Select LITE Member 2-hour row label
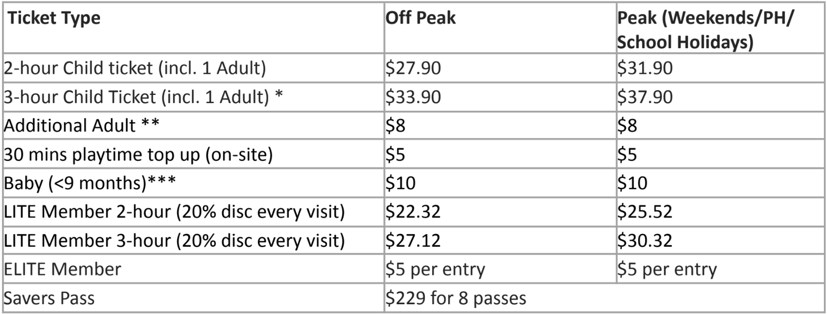Viewport: 827px width, 314px height. [175, 212]
